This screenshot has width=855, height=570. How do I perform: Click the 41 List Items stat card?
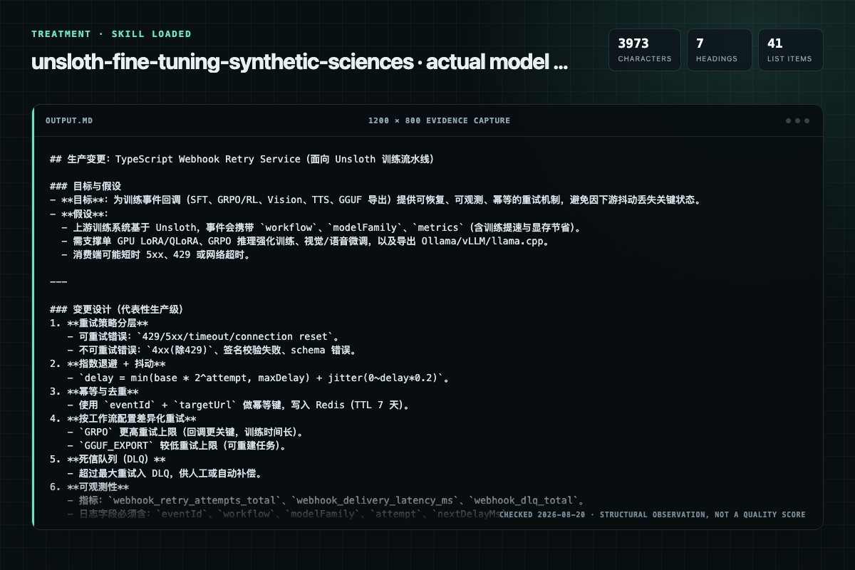790,50
